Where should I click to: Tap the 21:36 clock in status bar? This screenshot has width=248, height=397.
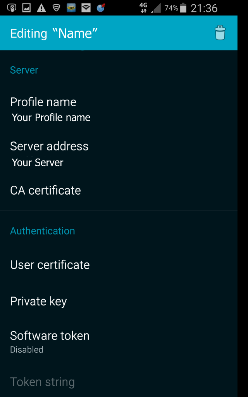point(204,8)
